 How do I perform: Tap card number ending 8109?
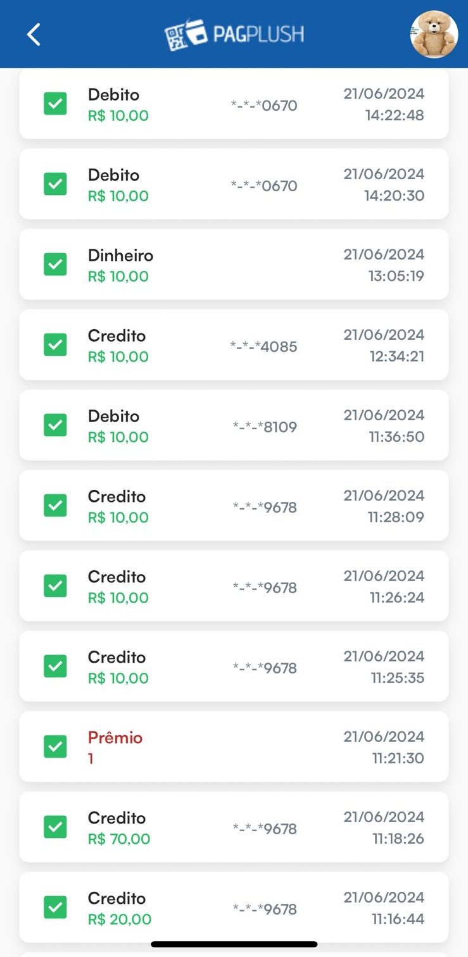pos(265,427)
